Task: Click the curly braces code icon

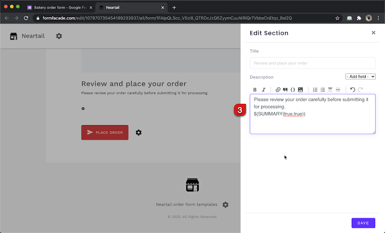Action: pyautogui.click(x=293, y=90)
